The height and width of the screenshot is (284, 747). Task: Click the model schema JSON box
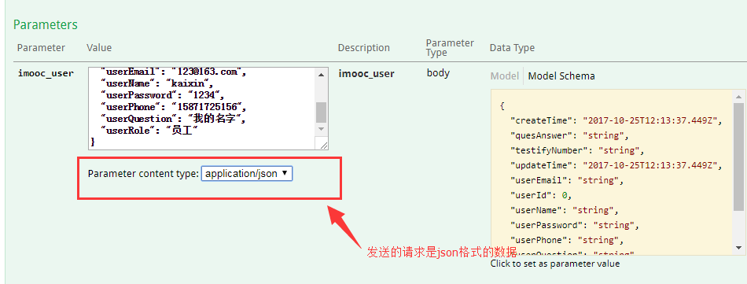613,172
